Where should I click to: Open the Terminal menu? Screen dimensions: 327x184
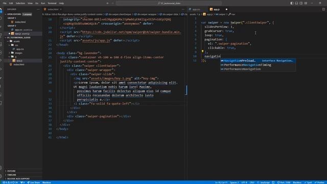pyautogui.click(x=52, y=3)
